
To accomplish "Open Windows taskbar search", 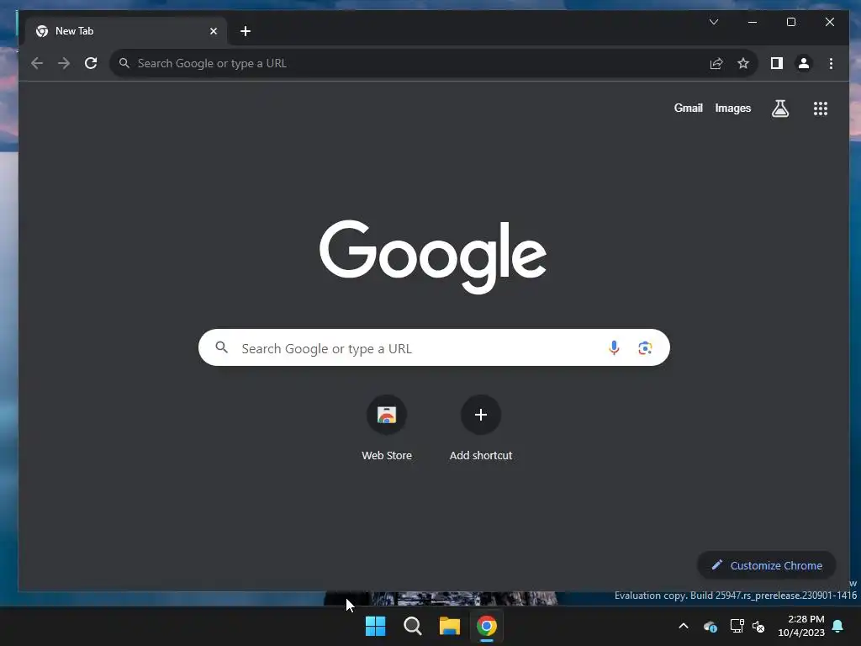I will tap(412, 626).
